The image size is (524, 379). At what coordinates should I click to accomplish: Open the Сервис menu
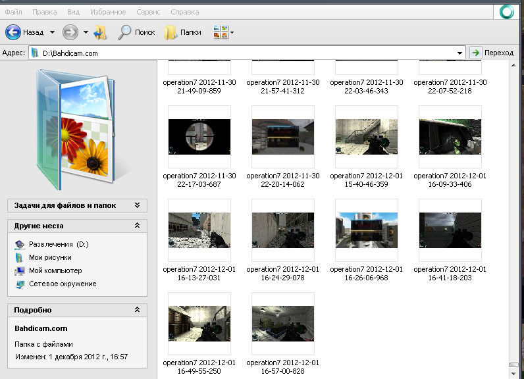click(x=148, y=12)
